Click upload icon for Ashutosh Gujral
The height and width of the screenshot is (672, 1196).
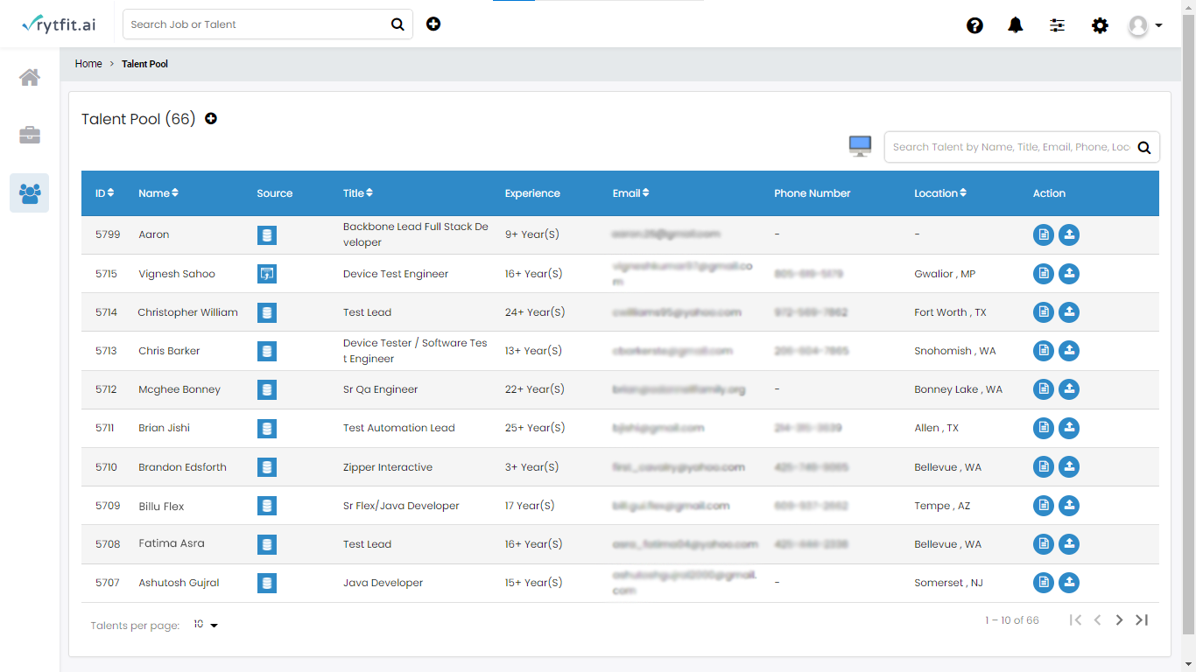click(1069, 583)
